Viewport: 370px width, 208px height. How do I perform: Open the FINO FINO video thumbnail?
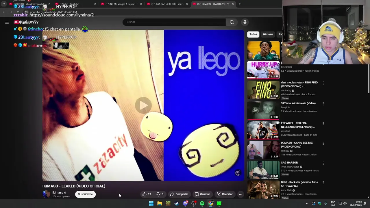[263, 90]
